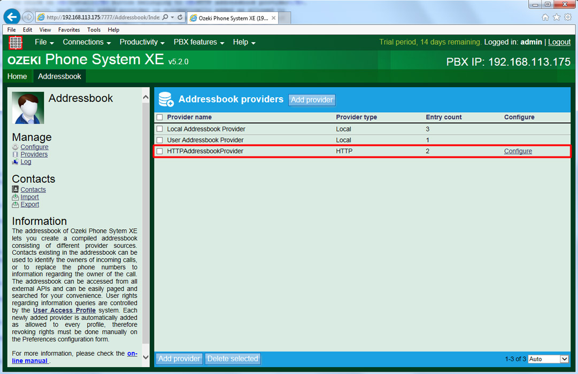Click the Provider name column header
Viewport: 578px width, 374px height.
click(x=189, y=117)
